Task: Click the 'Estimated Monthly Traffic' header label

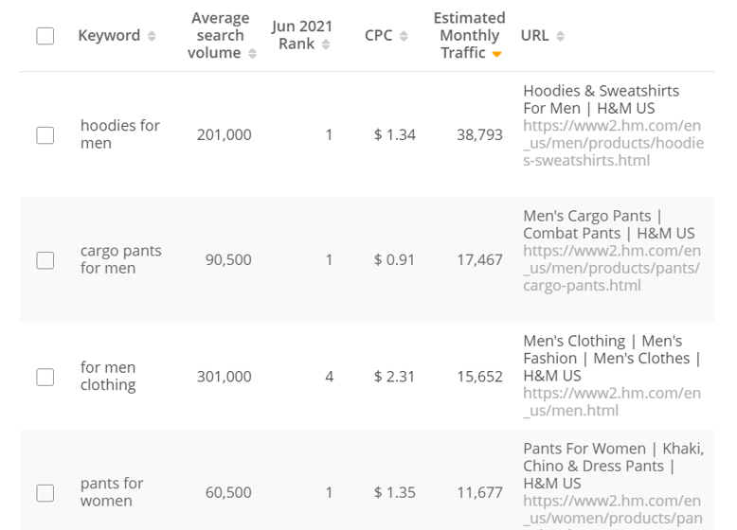Action: 469,36
